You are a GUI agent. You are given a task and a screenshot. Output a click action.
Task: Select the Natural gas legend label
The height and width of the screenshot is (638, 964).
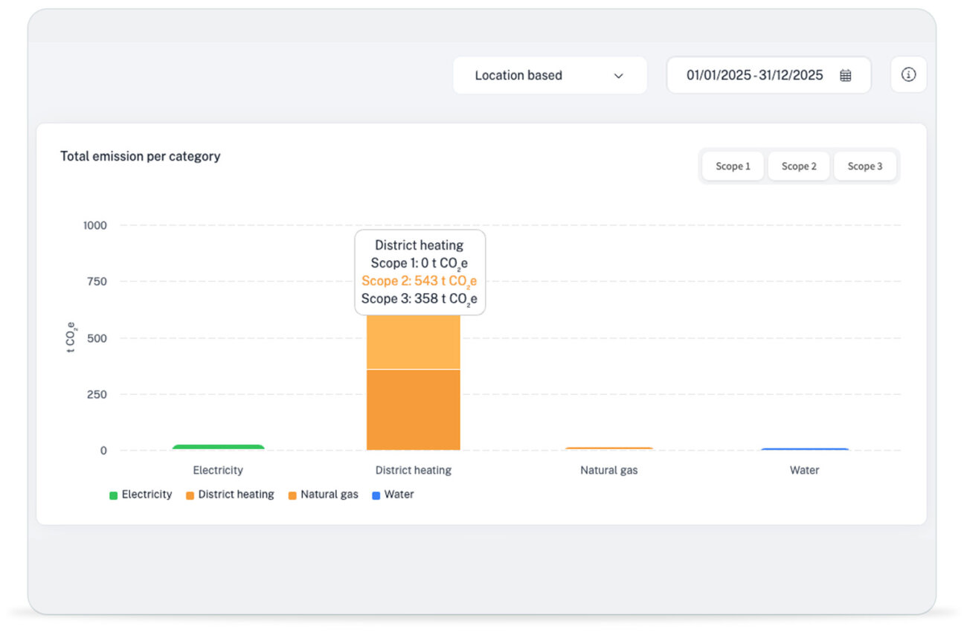click(x=330, y=494)
